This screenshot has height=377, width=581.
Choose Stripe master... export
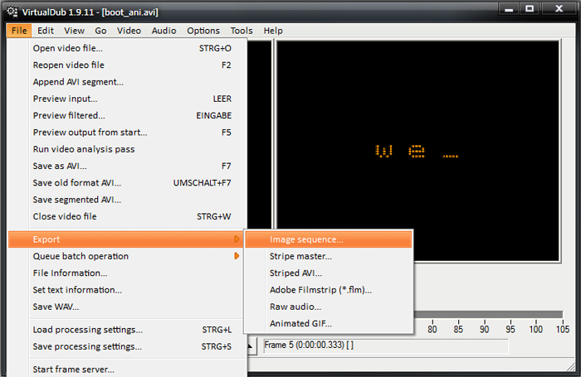329,256
